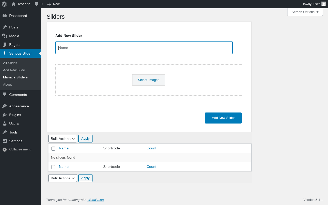Open the Dashboard menu text label
This screenshot has width=328, height=205.
pyautogui.click(x=18, y=16)
